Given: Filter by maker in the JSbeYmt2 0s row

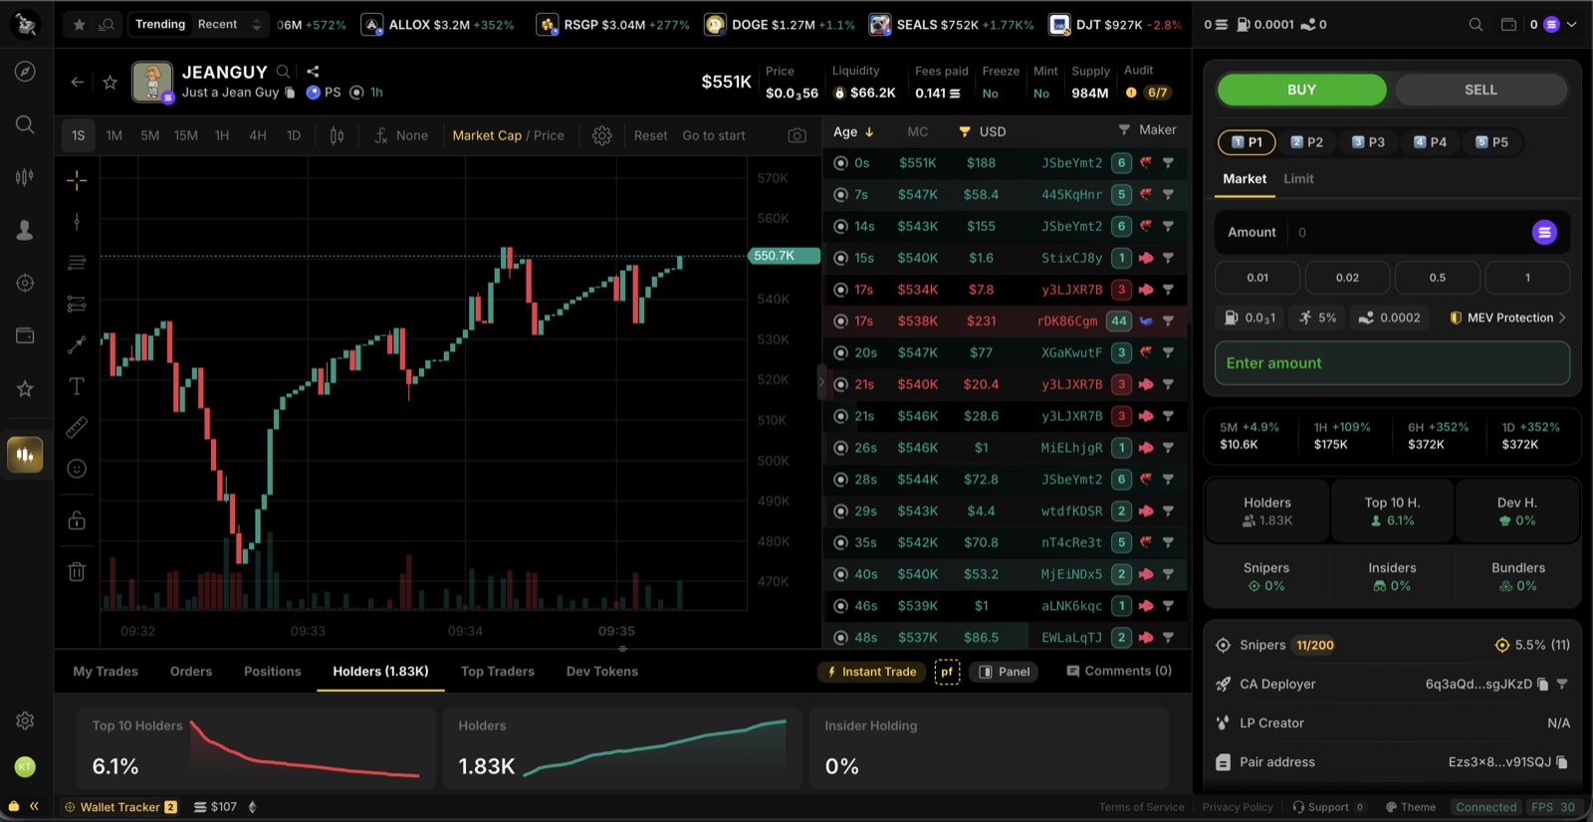Looking at the screenshot, I should (x=1168, y=162).
